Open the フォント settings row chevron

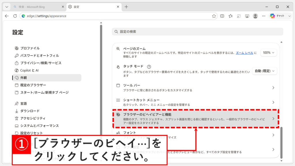(x=273, y=135)
